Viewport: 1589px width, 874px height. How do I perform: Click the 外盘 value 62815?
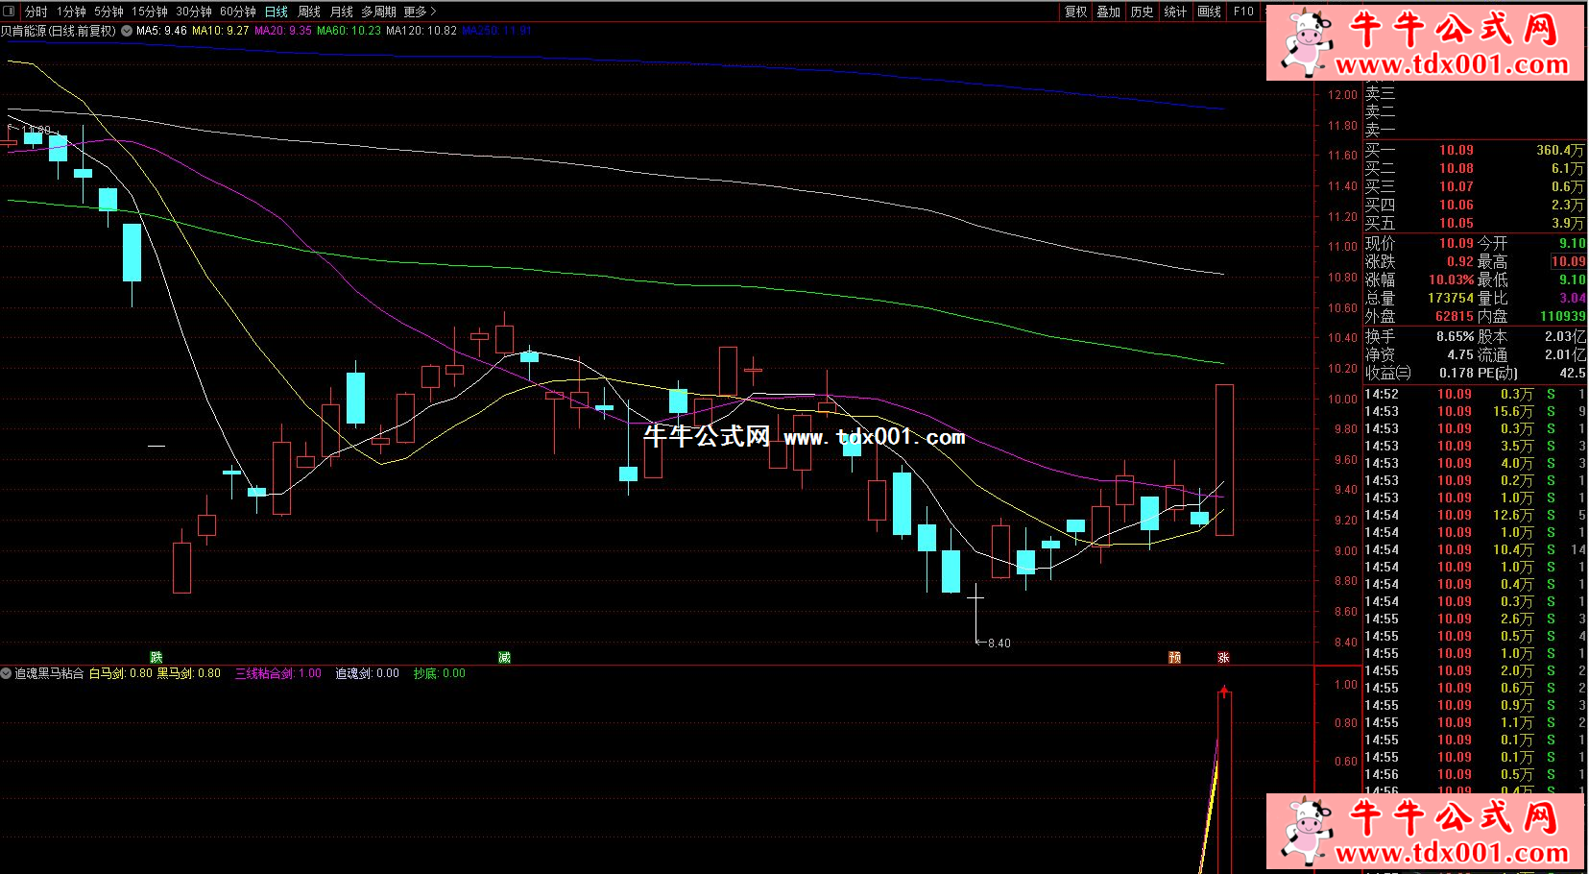(1454, 316)
